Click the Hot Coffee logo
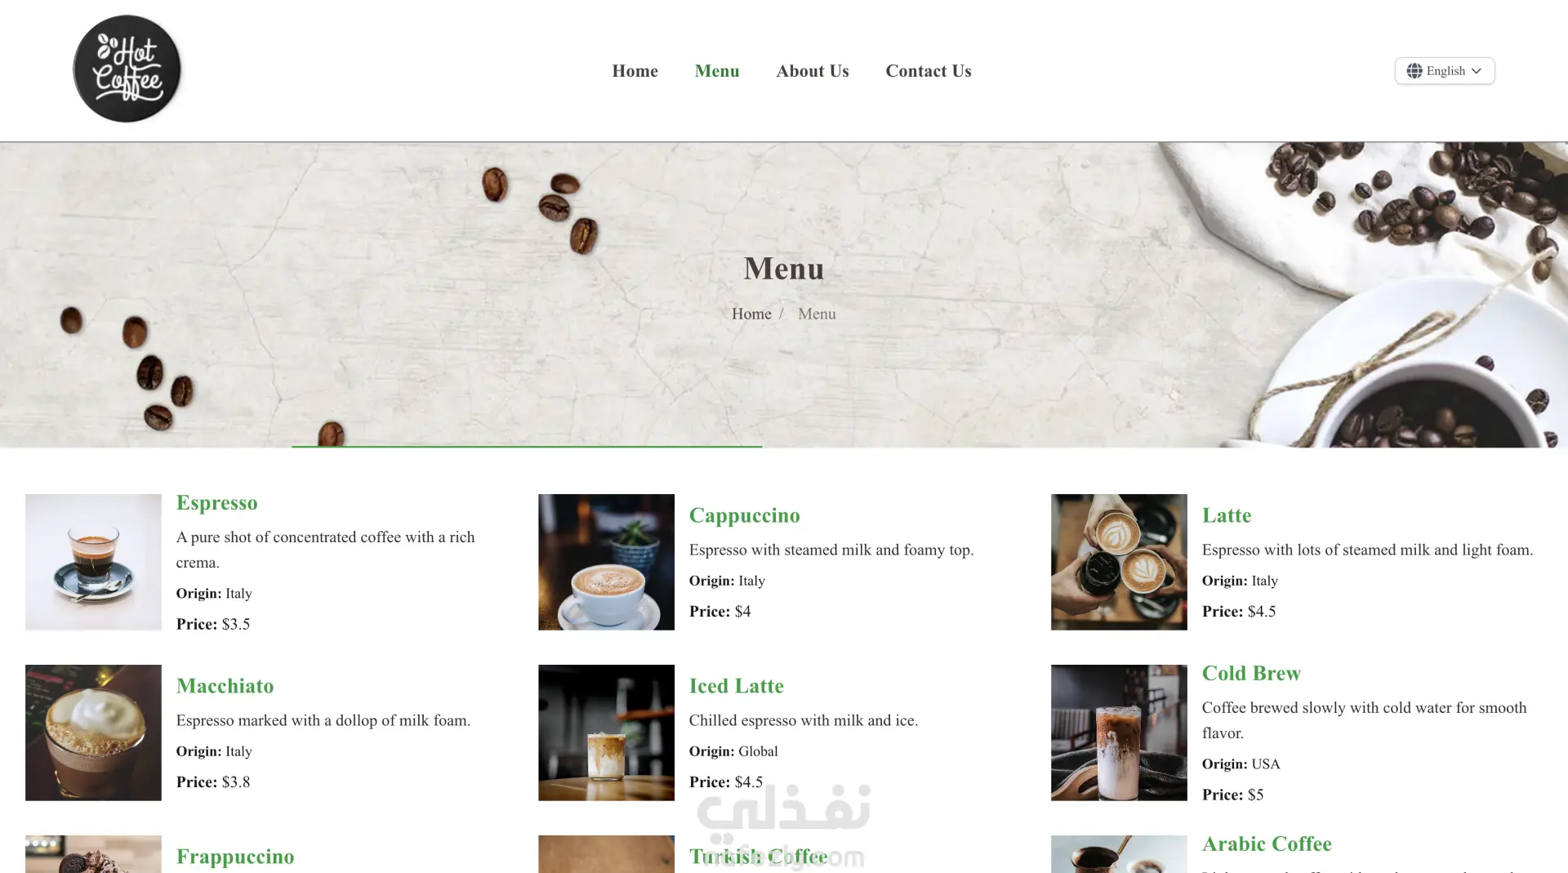Image resolution: width=1568 pixels, height=873 pixels. pyautogui.click(x=127, y=69)
